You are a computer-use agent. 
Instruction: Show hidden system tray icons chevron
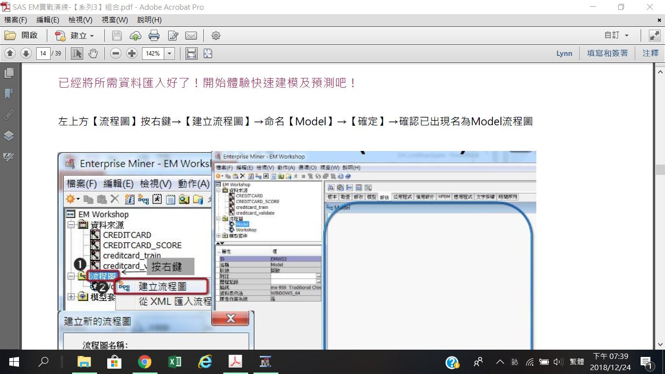(x=500, y=362)
